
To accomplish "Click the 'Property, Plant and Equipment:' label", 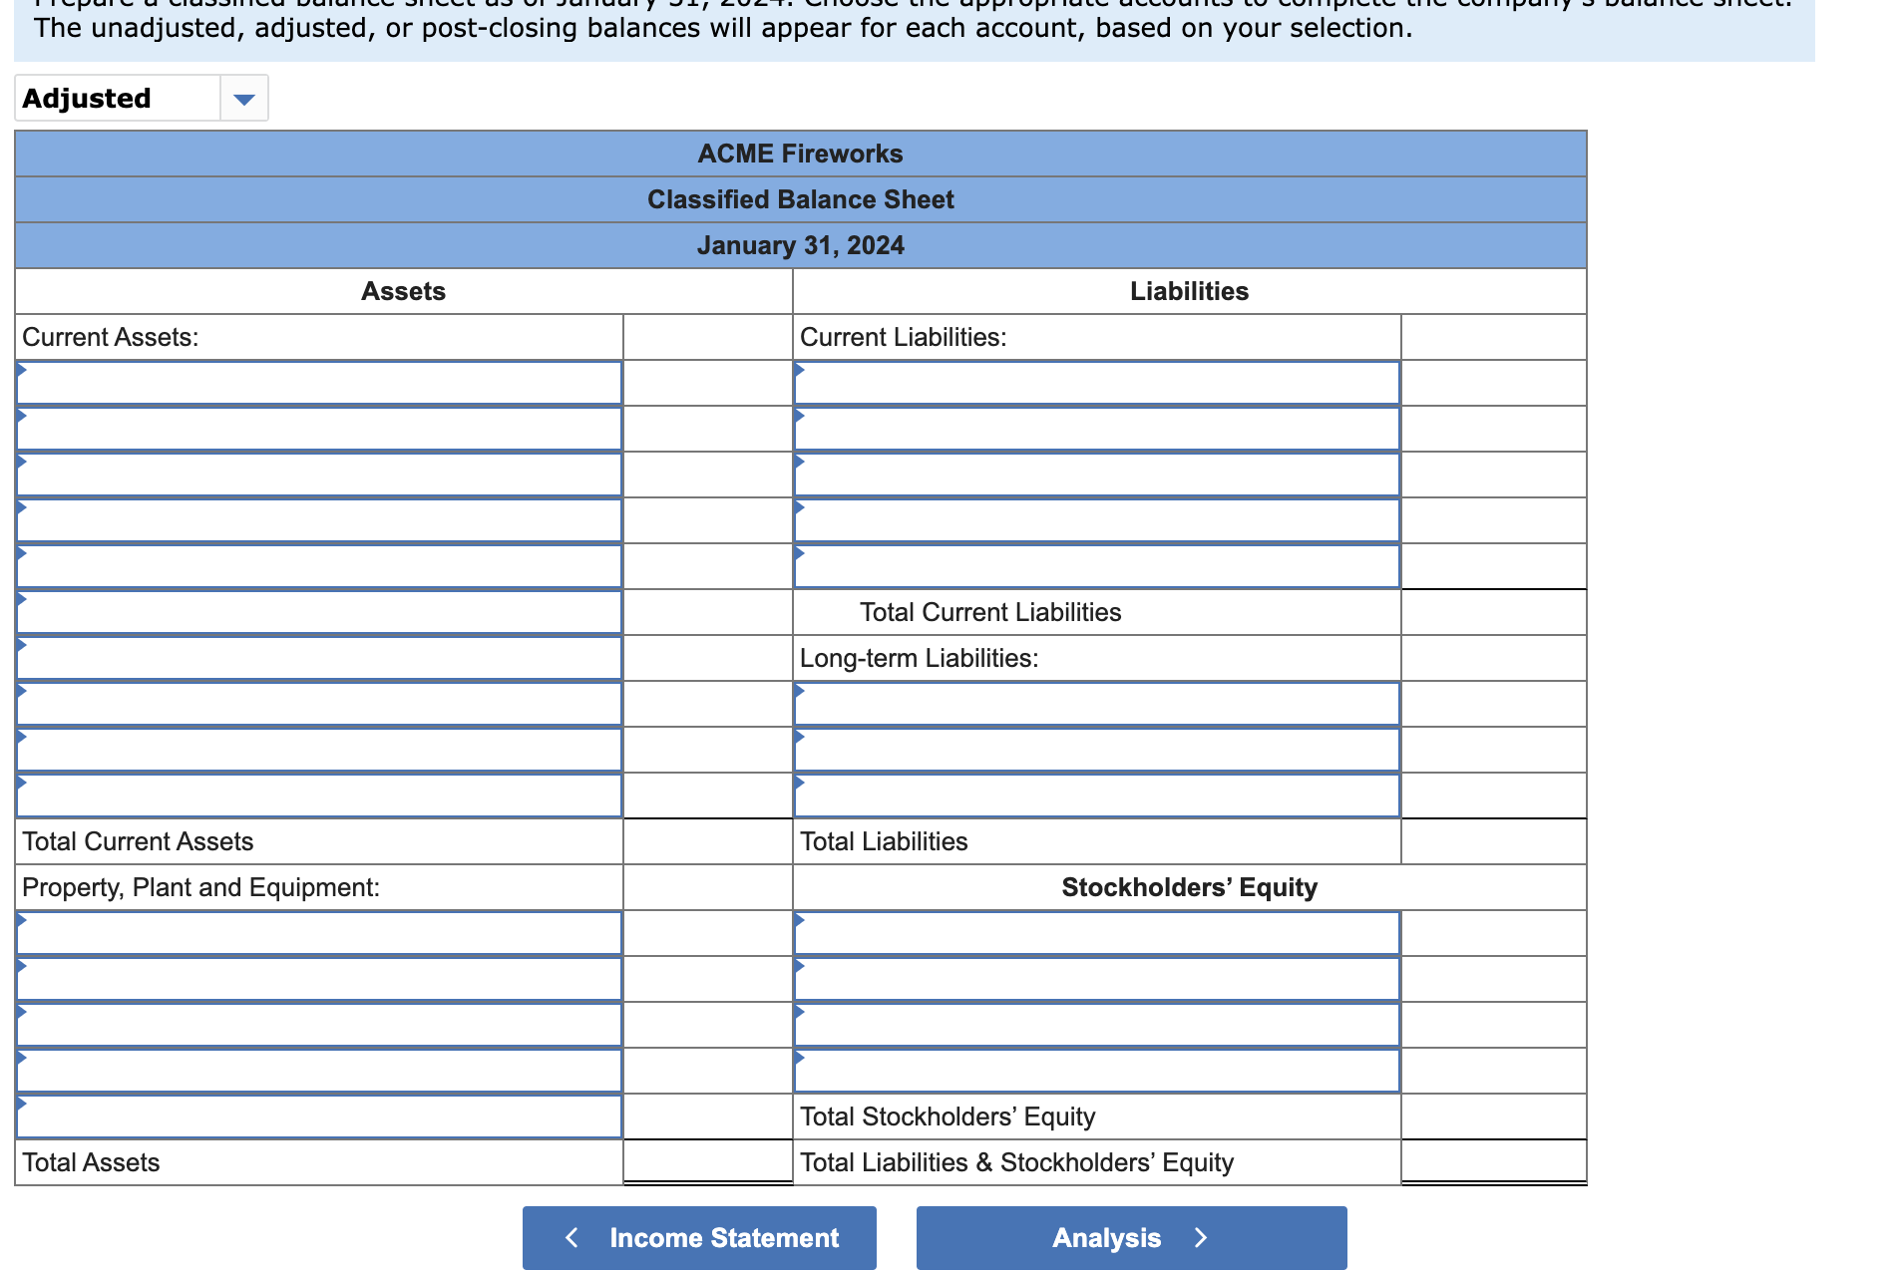I will 201,887.
